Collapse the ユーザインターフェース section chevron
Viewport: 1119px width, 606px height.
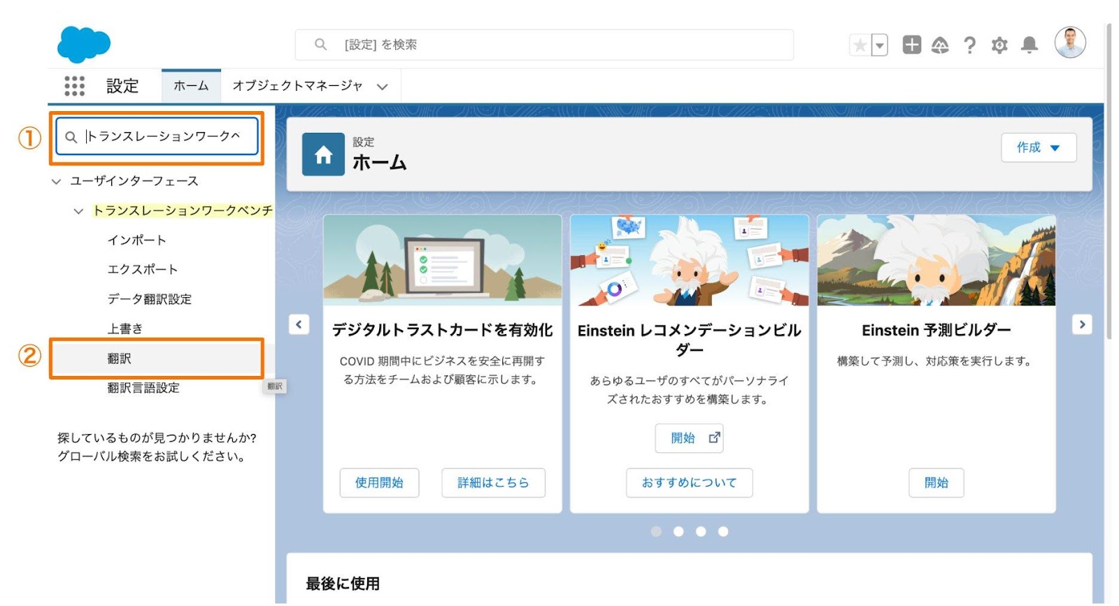point(56,182)
